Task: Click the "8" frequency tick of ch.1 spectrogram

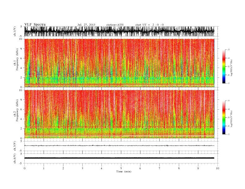Action: click(x=21, y=49)
